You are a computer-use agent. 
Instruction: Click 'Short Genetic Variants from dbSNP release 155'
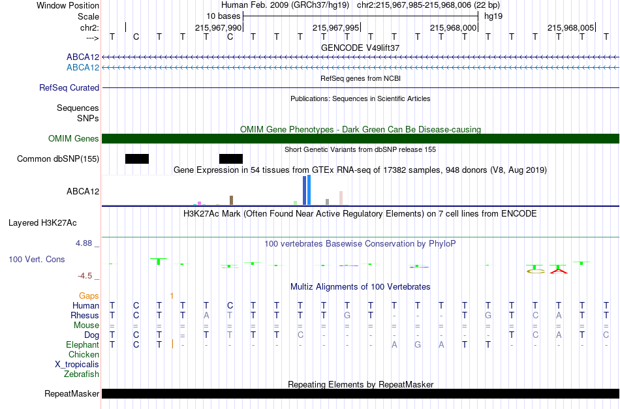(x=360, y=149)
